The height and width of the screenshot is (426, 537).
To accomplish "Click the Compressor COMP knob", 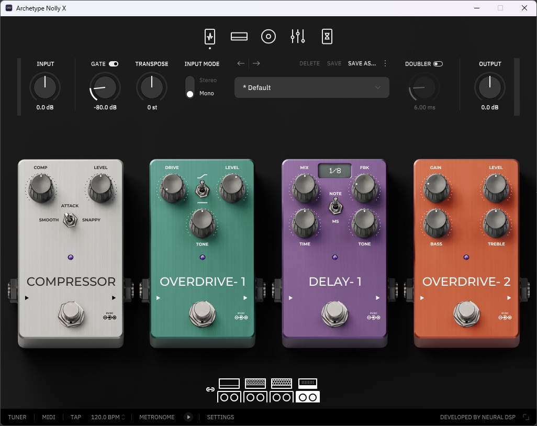I will [41, 188].
